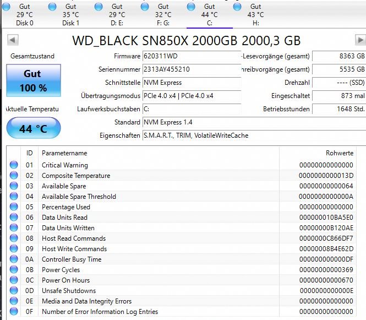Click the Standard field NVM Express 1.4
The height and width of the screenshot is (320, 366).
click(x=254, y=122)
